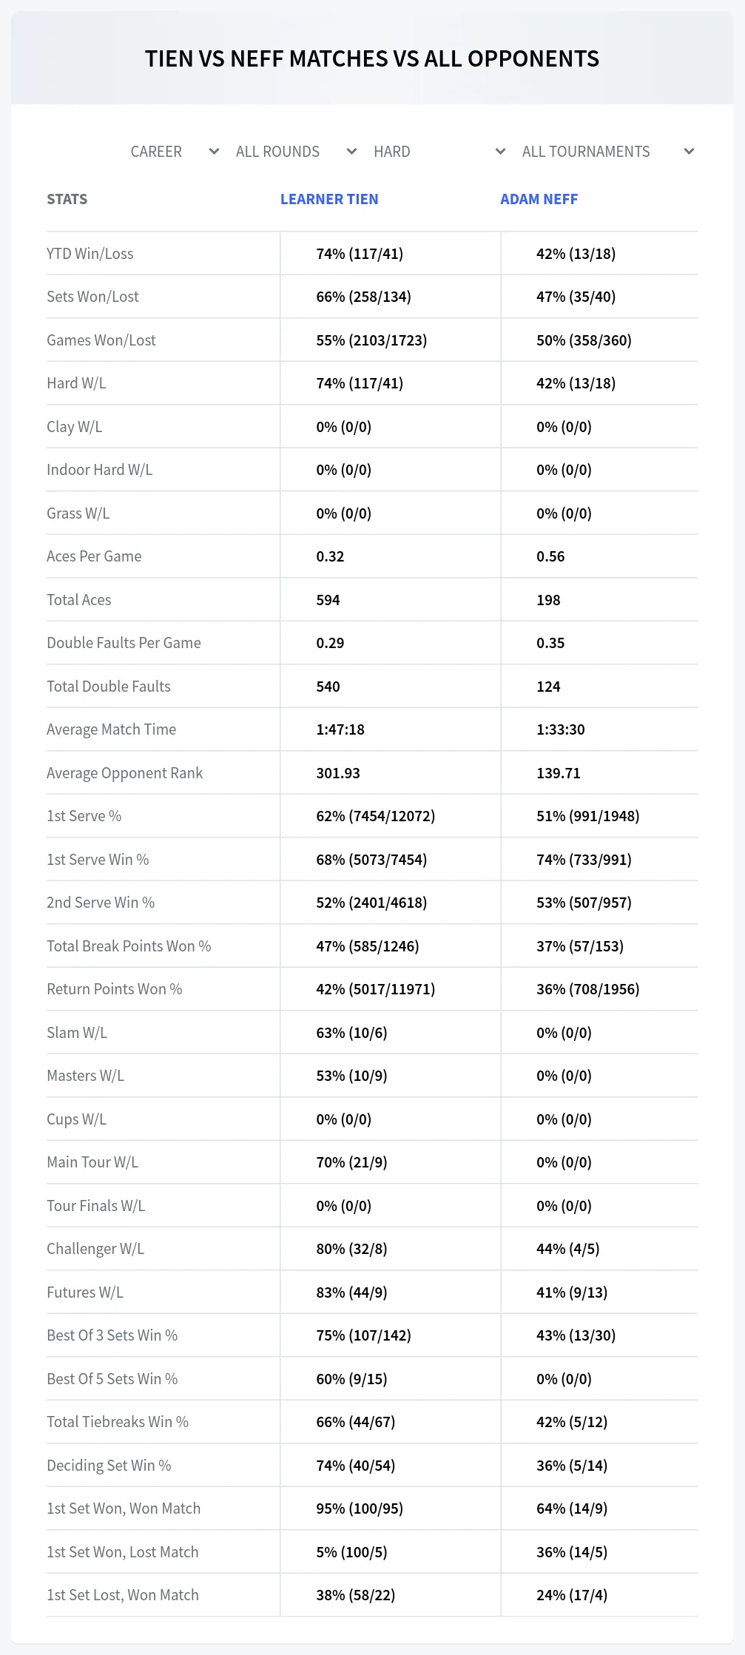Select the Challenger W/L row label
Viewport: 745px width, 1655px height.
point(95,1249)
